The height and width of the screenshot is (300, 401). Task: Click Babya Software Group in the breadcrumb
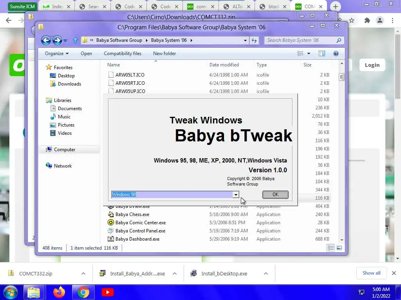tap(119, 40)
